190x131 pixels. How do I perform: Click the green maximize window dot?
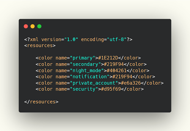pos(39,26)
